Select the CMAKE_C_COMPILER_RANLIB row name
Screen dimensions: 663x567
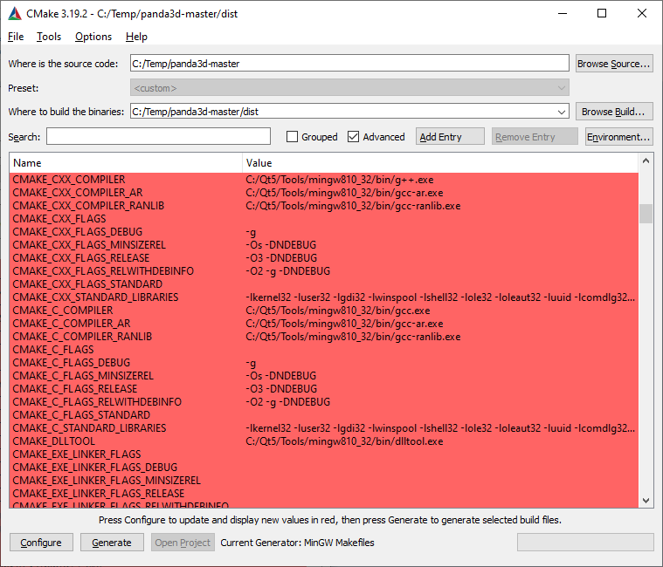click(x=82, y=337)
